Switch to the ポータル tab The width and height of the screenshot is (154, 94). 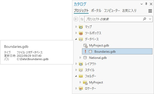pos(96,11)
